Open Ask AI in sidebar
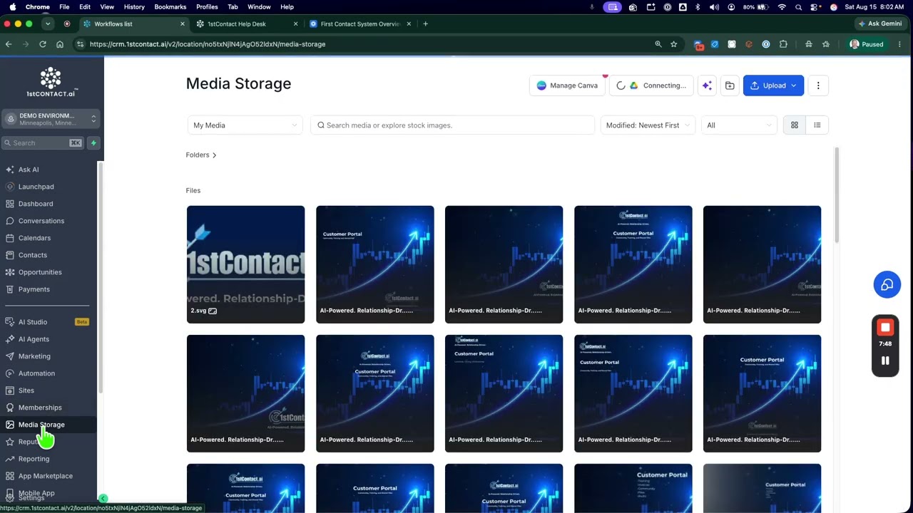 tap(29, 170)
